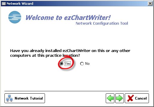
Task: Click the networked computers icon beside Network Tutorial
Action: pyautogui.click(x=9, y=98)
